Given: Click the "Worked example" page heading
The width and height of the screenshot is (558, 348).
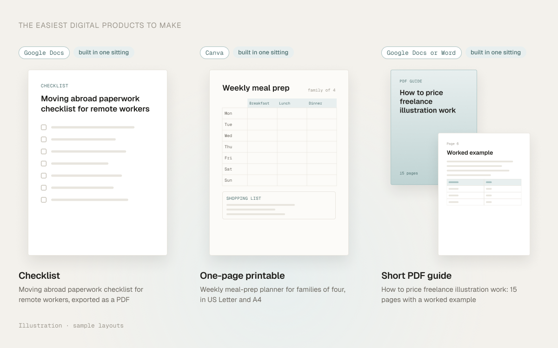Looking at the screenshot, I should point(470,153).
